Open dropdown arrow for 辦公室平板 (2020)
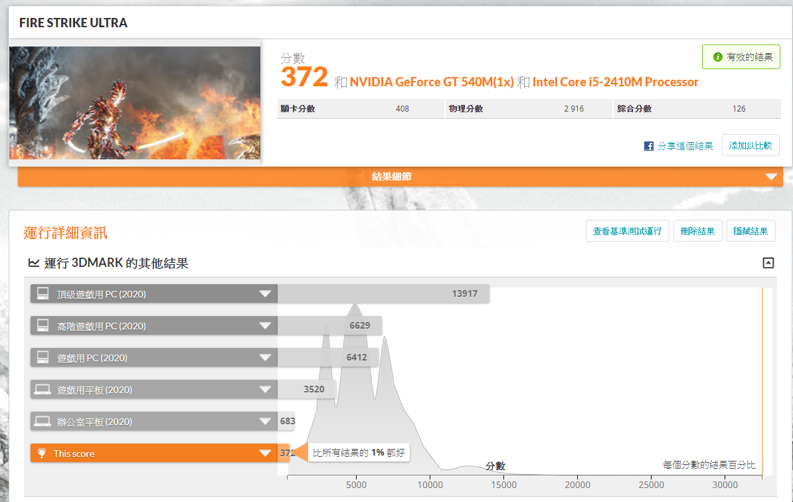Image resolution: width=793 pixels, height=502 pixels. pos(265,421)
